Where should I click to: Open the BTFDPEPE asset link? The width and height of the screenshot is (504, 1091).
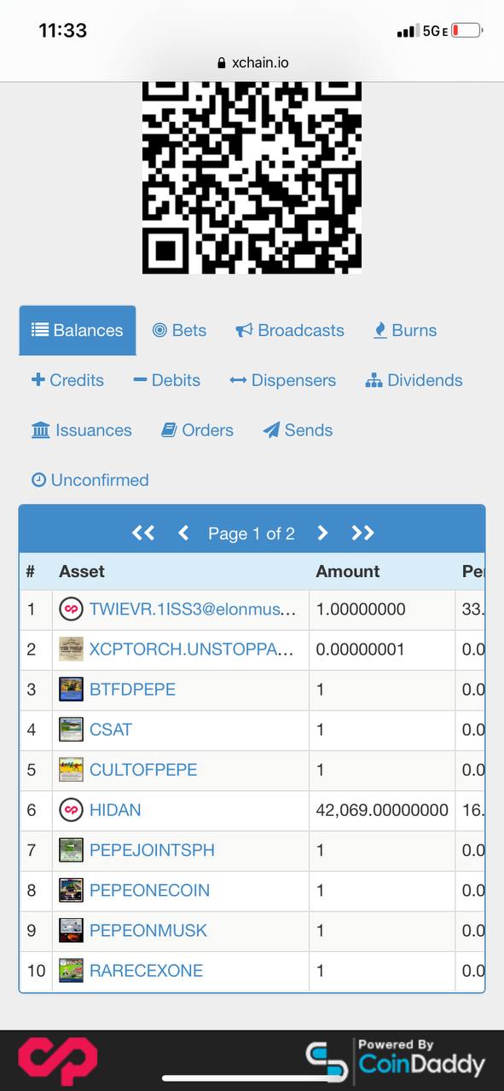point(132,690)
